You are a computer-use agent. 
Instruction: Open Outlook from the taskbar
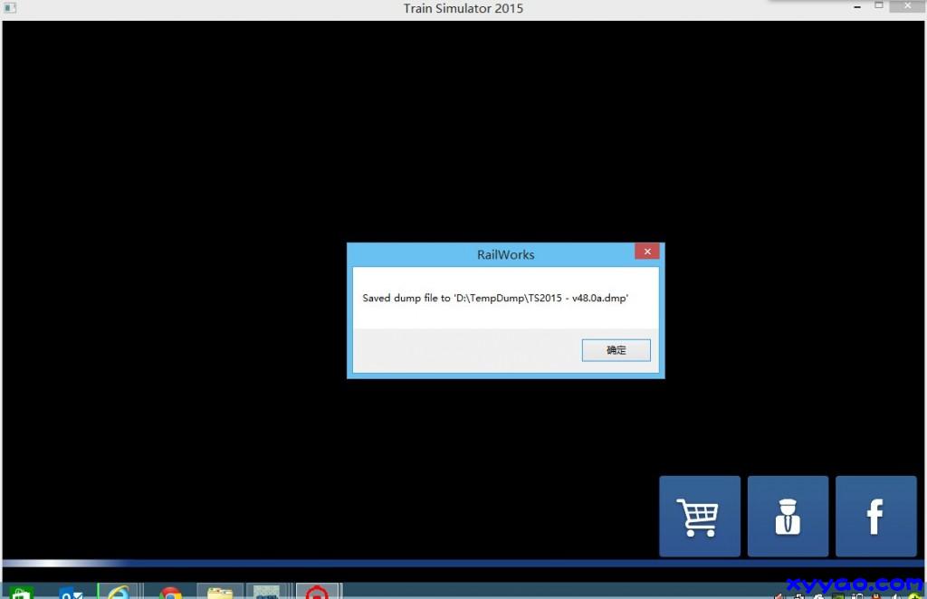coord(71,592)
